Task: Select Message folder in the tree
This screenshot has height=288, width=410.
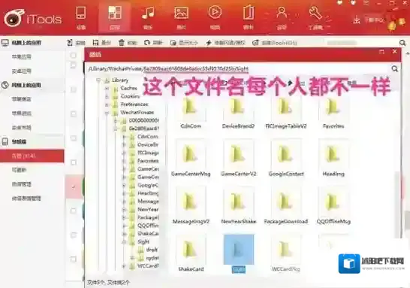Action: (x=148, y=202)
